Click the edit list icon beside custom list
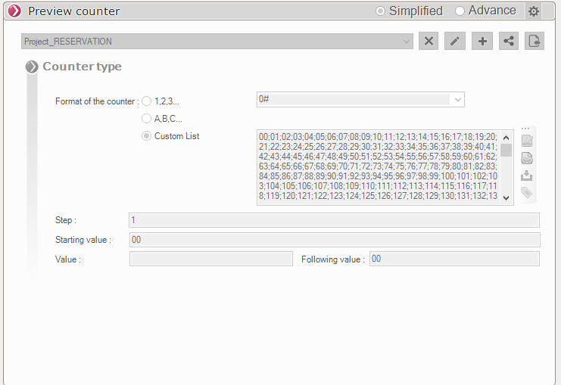The image size is (561, 385). pyautogui.click(x=527, y=141)
